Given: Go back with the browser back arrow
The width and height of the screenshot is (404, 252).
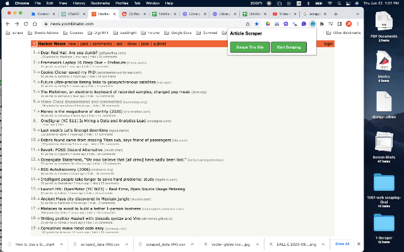Looking at the screenshot, I should point(8,24).
